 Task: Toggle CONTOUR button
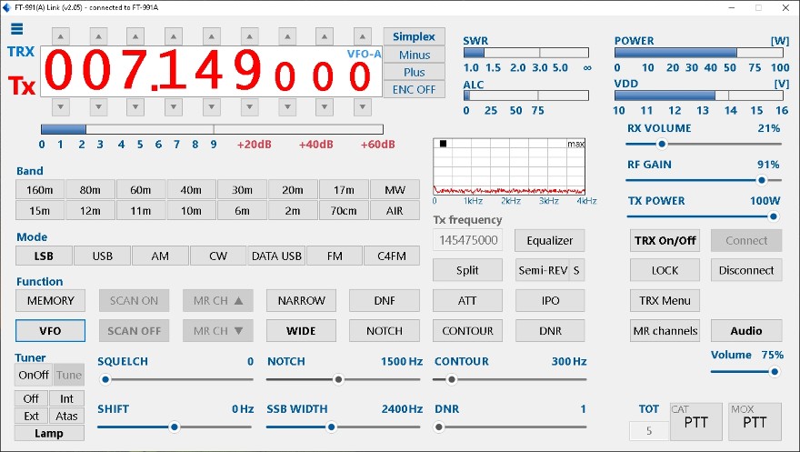[467, 330]
